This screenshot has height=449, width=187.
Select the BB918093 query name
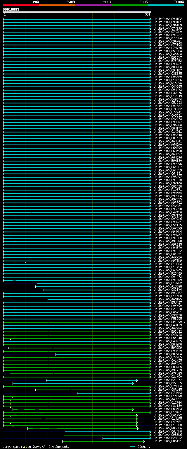(x=11, y=9)
